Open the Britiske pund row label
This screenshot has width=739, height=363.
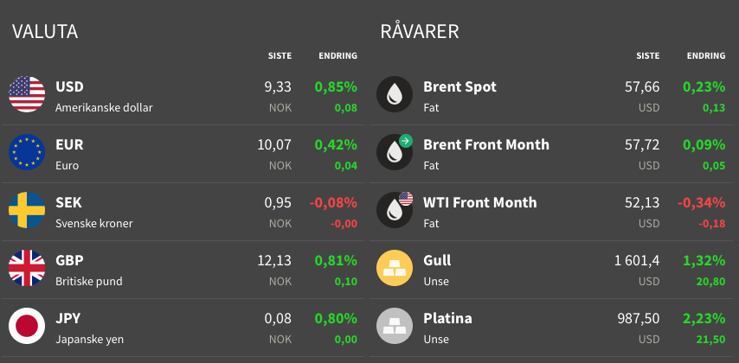(89, 282)
